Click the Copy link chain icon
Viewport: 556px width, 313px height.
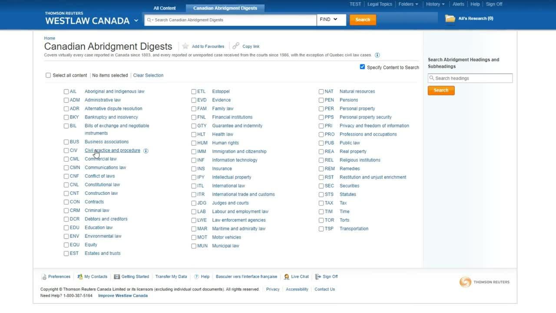(x=236, y=46)
